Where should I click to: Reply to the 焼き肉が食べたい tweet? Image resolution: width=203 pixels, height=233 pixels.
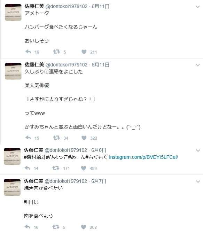(28, 227)
